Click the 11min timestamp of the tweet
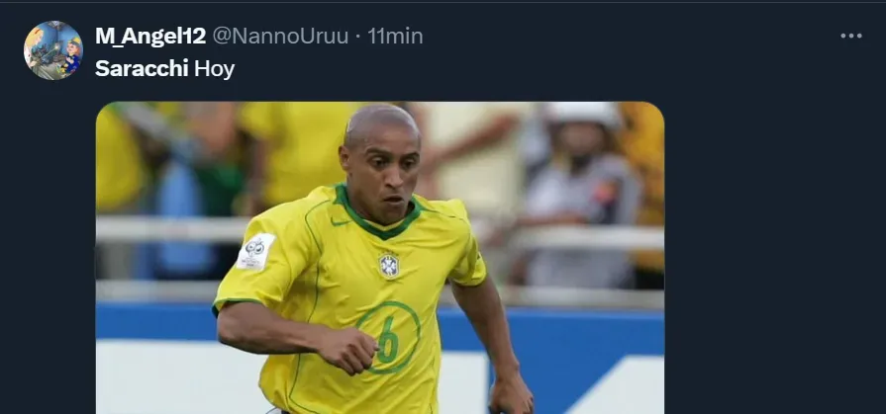Screen dimensions: 886x414 pyautogui.click(x=395, y=37)
